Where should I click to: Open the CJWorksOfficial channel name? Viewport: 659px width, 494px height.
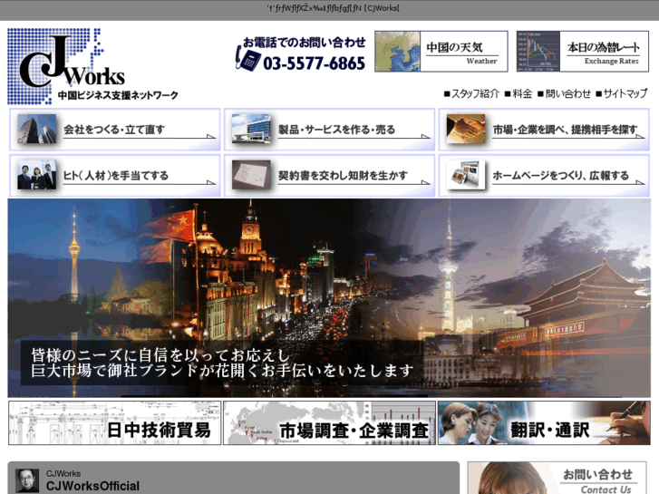coord(92,486)
